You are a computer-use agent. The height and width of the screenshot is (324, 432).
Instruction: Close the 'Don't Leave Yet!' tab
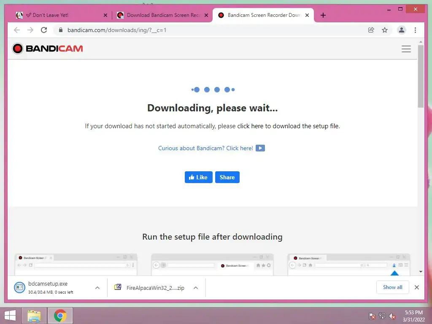(105, 16)
